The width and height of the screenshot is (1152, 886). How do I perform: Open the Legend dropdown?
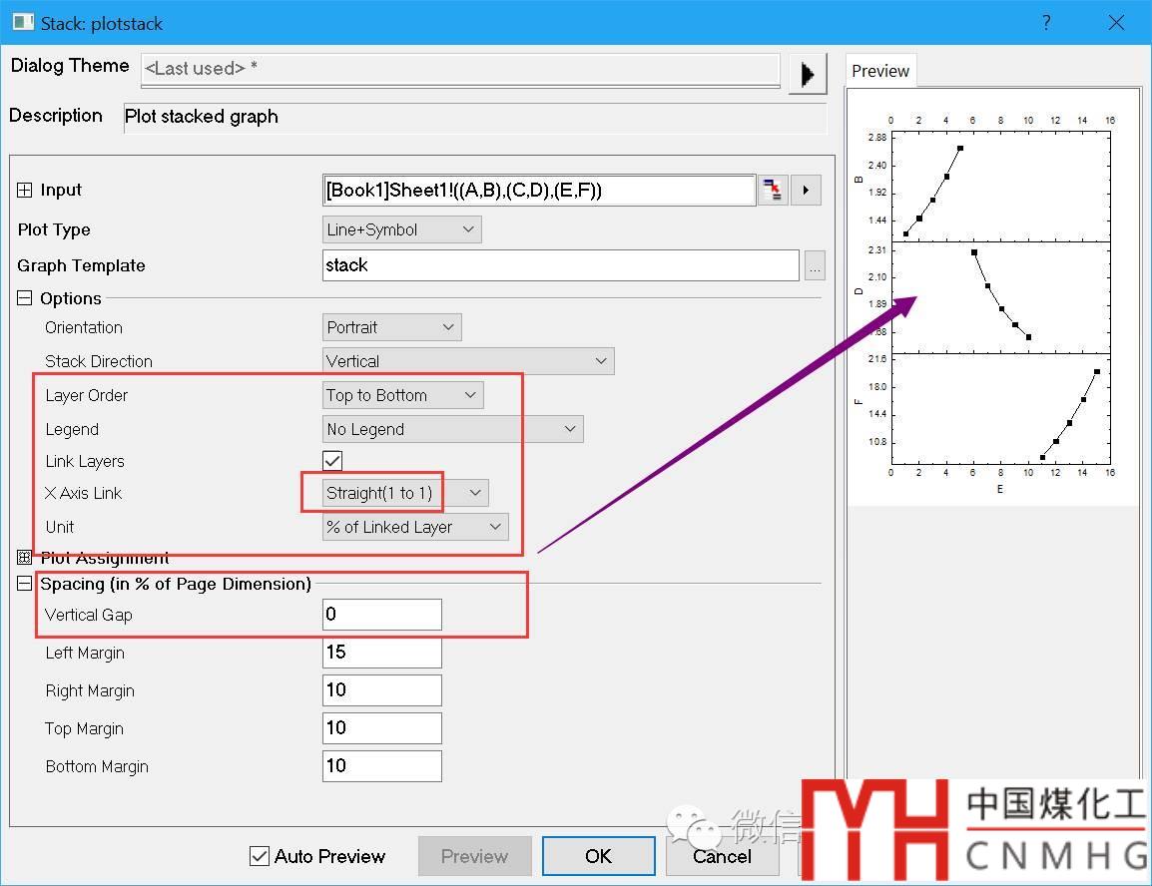(x=452, y=429)
